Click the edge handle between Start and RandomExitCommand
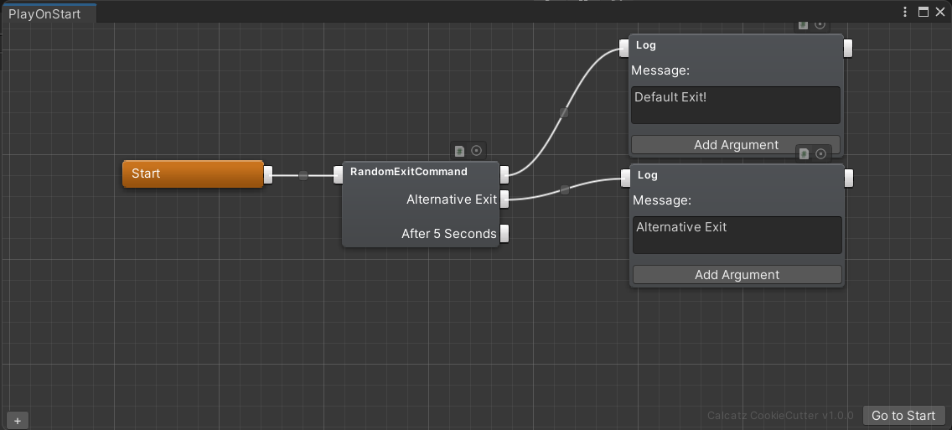 coord(303,175)
